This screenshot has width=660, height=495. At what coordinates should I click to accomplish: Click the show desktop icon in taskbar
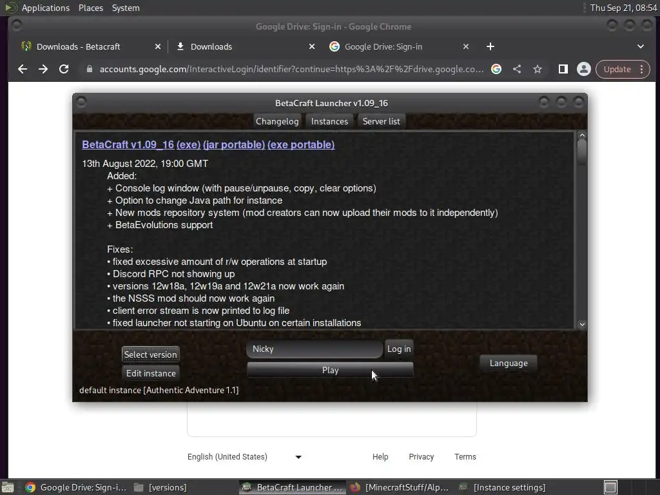pyautogui.click(x=8, y=487)
